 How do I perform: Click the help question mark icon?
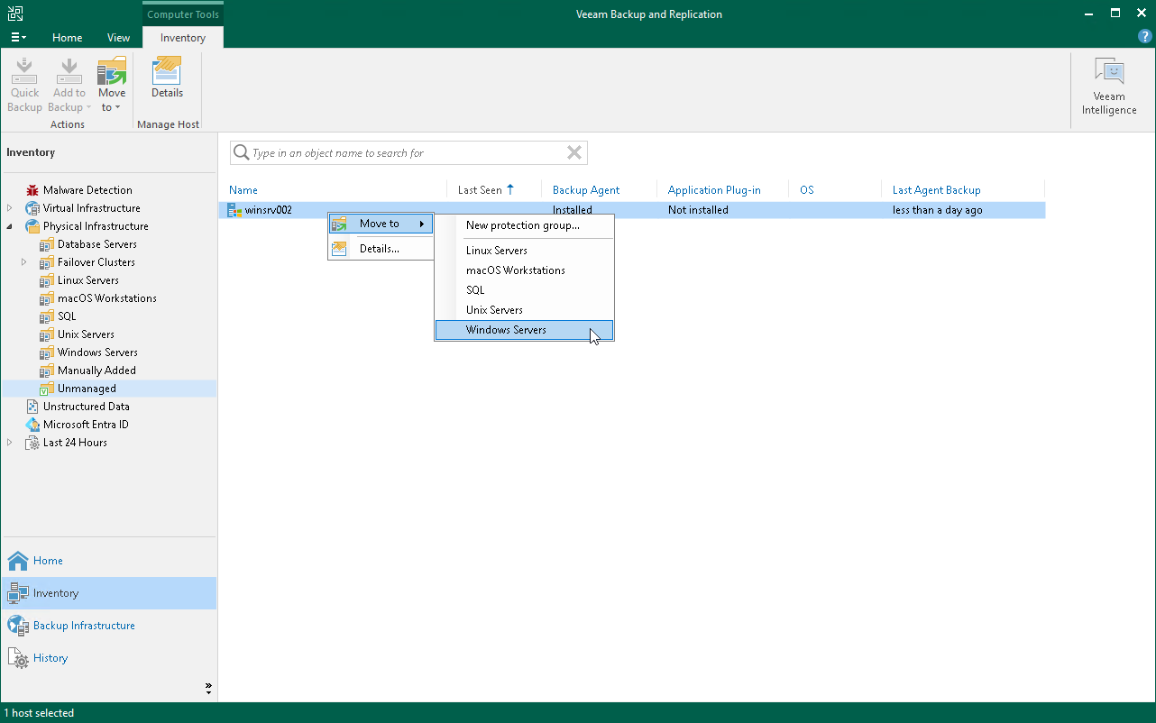pyautogui.click(x=1145, y=37)
